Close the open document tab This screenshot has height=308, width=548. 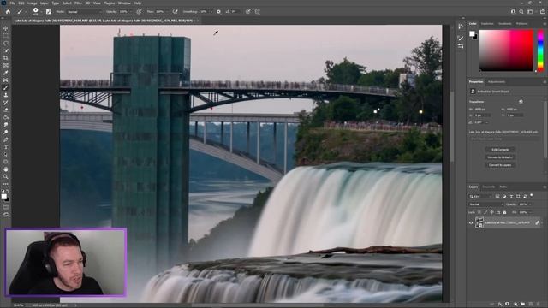tap(198, 21)
